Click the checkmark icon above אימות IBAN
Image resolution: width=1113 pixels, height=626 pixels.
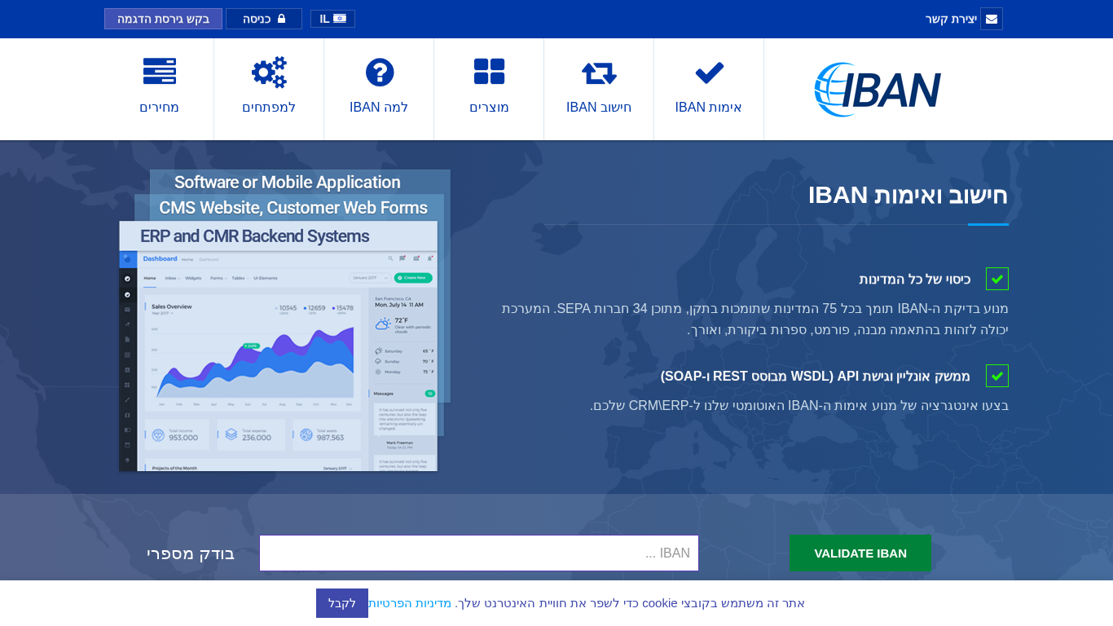pyautogui.click(x=709, y=73)
